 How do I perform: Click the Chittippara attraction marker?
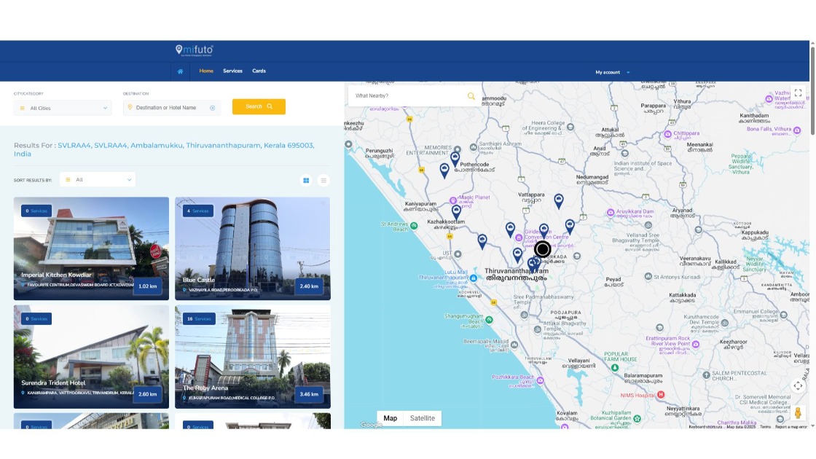click(x=667, y=134)
